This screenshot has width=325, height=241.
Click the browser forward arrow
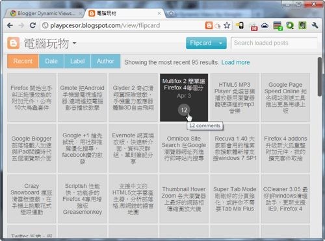click(21, 25)
